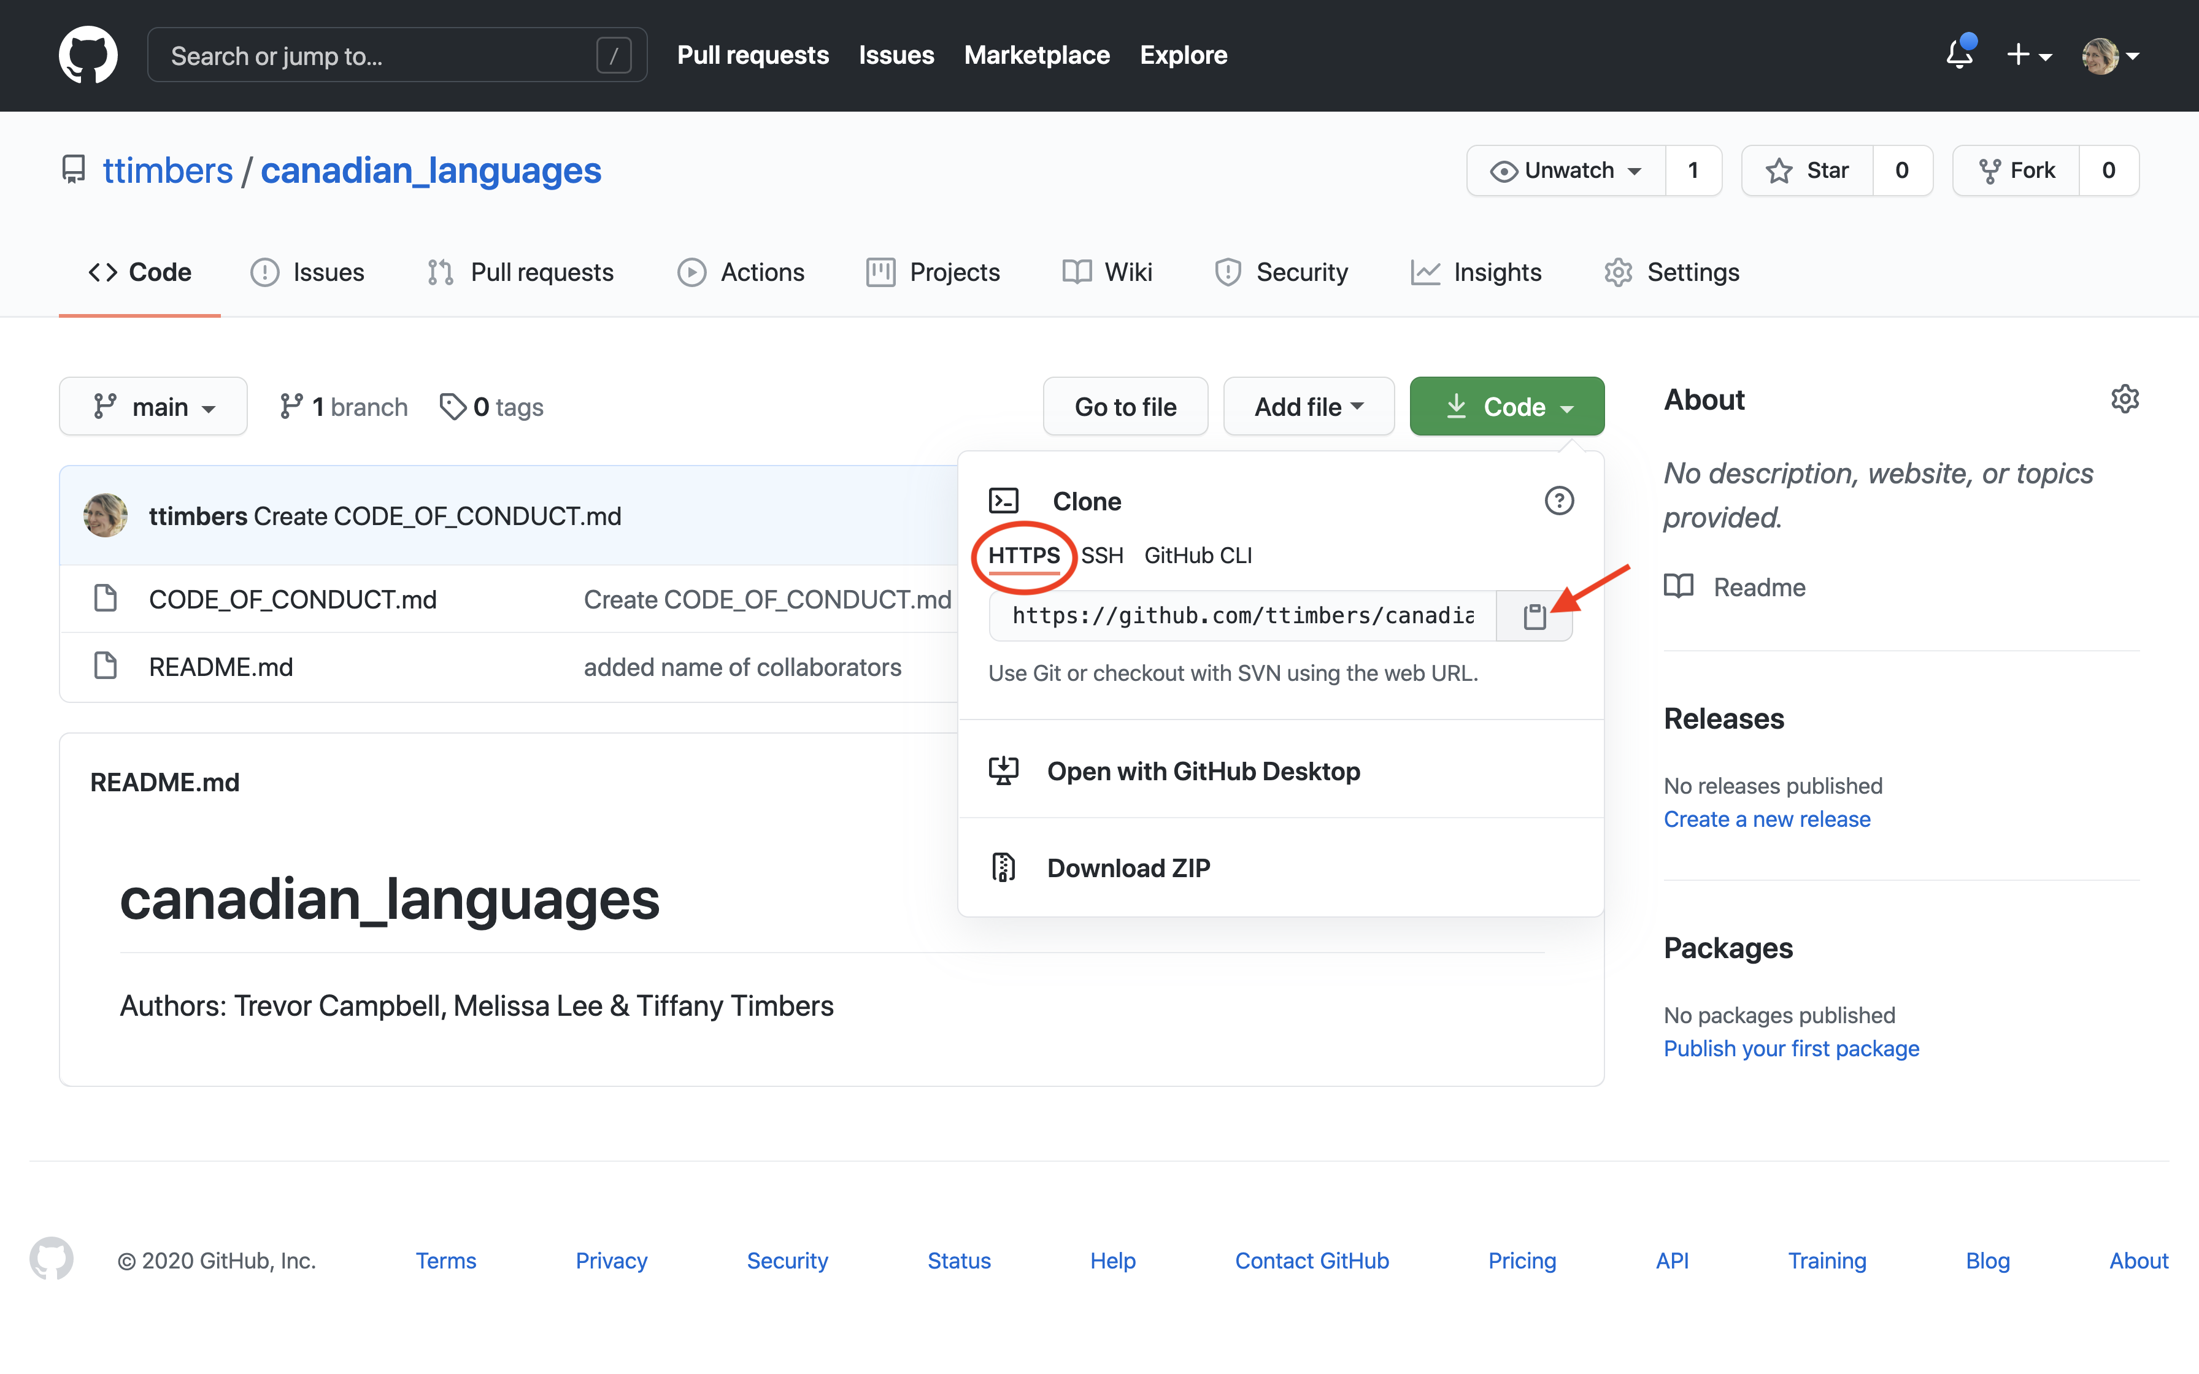Star the repository
This screenshot has width=2199, height=1374.
click(1806, 171)
